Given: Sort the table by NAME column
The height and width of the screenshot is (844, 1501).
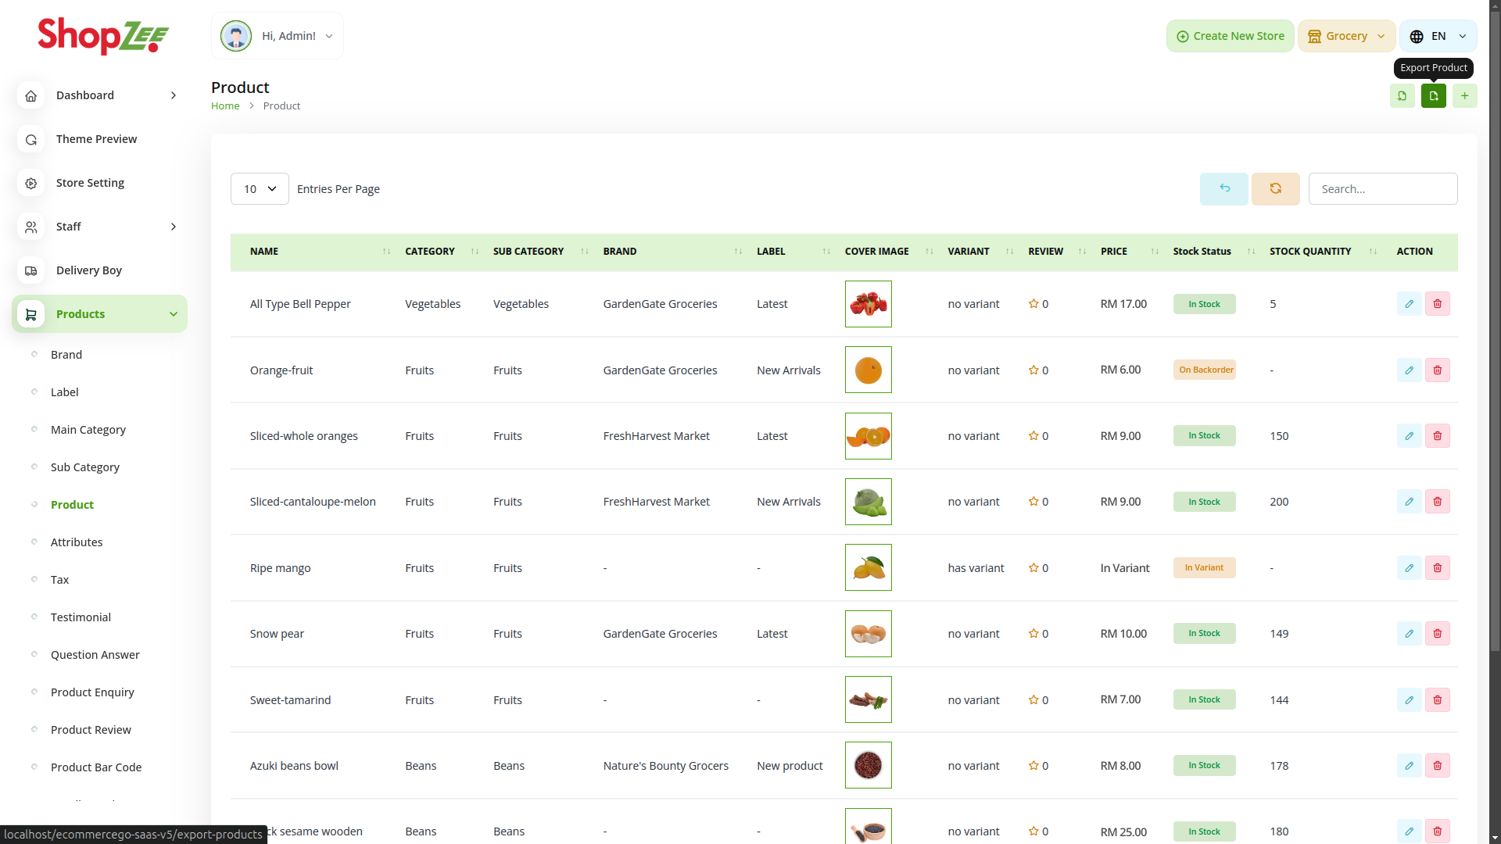Looking at the screenshot, I should [x=264, y=252].
